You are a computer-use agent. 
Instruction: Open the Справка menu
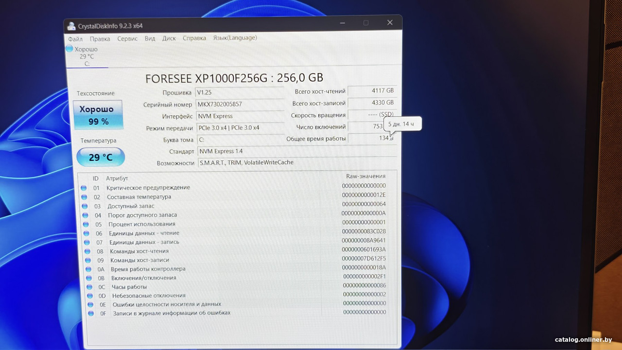click(x=194, y=38)
